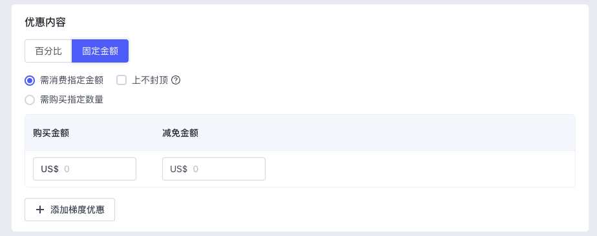Select the 需消费指定金额 radio button
This screenshot has width=597, height=236.
tap(30, 80)
